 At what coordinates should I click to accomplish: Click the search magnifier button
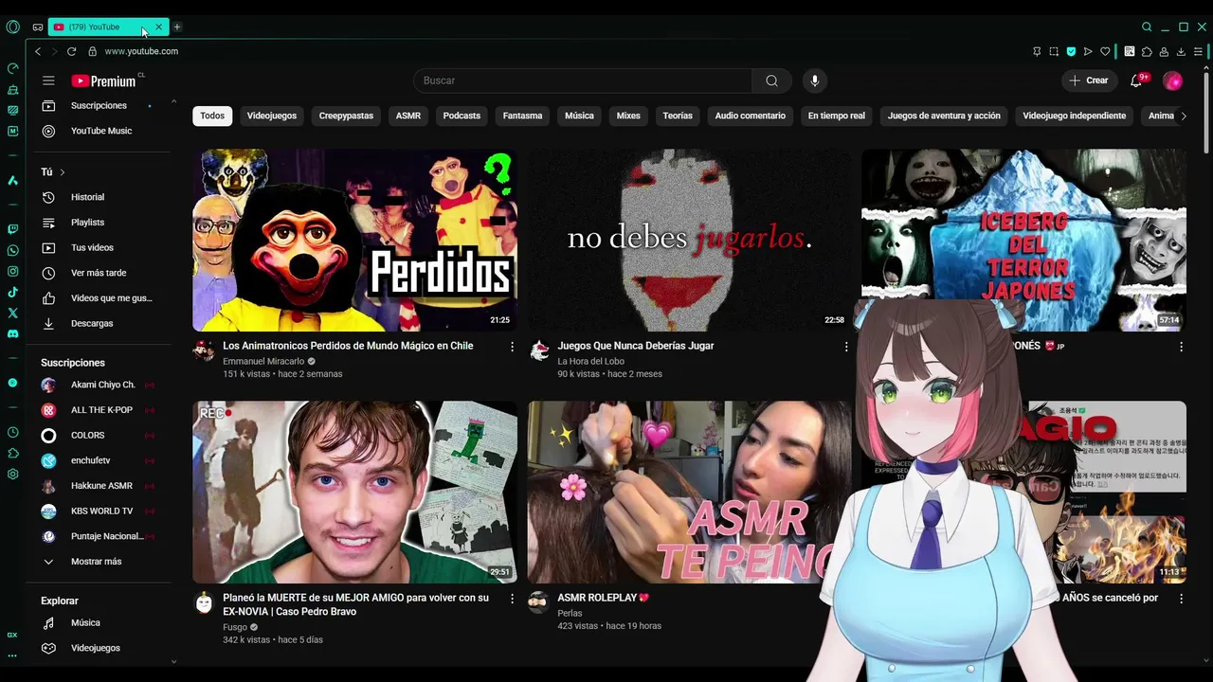[x=771, y=81]
